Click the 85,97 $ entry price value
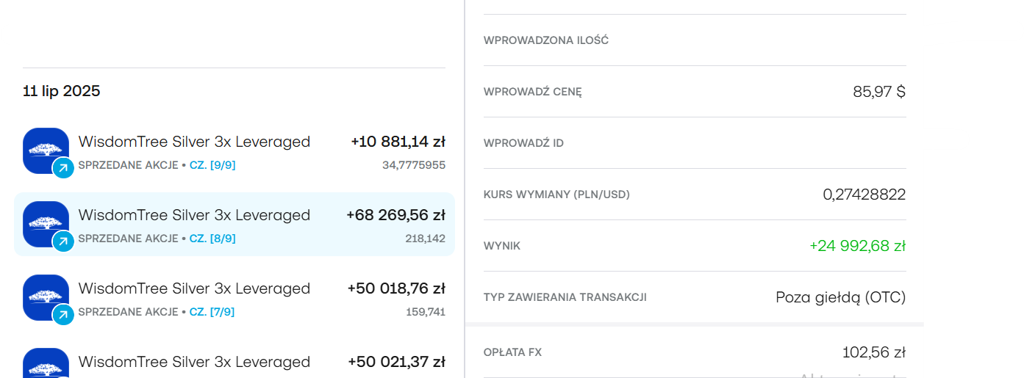Image resolution: width=1024 pixels, height=378 pixels. tap(879, 92)
